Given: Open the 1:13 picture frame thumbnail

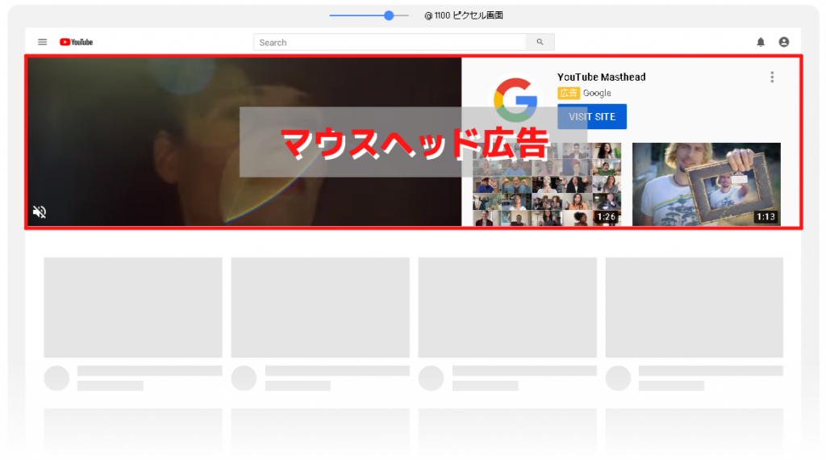Looking at the screenshot, I should click(707, 185).
